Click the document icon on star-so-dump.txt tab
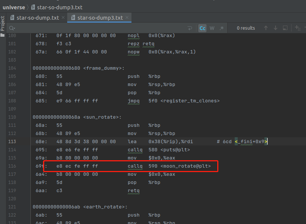This screenshot has height=224, width=306. click(12, 17)
